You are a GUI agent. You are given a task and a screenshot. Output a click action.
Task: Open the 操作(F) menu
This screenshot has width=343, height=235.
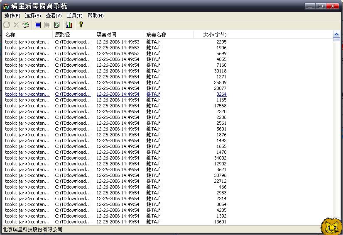pos(12,16)
